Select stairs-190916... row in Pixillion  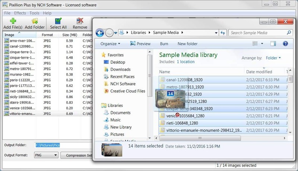pos(48,102)
